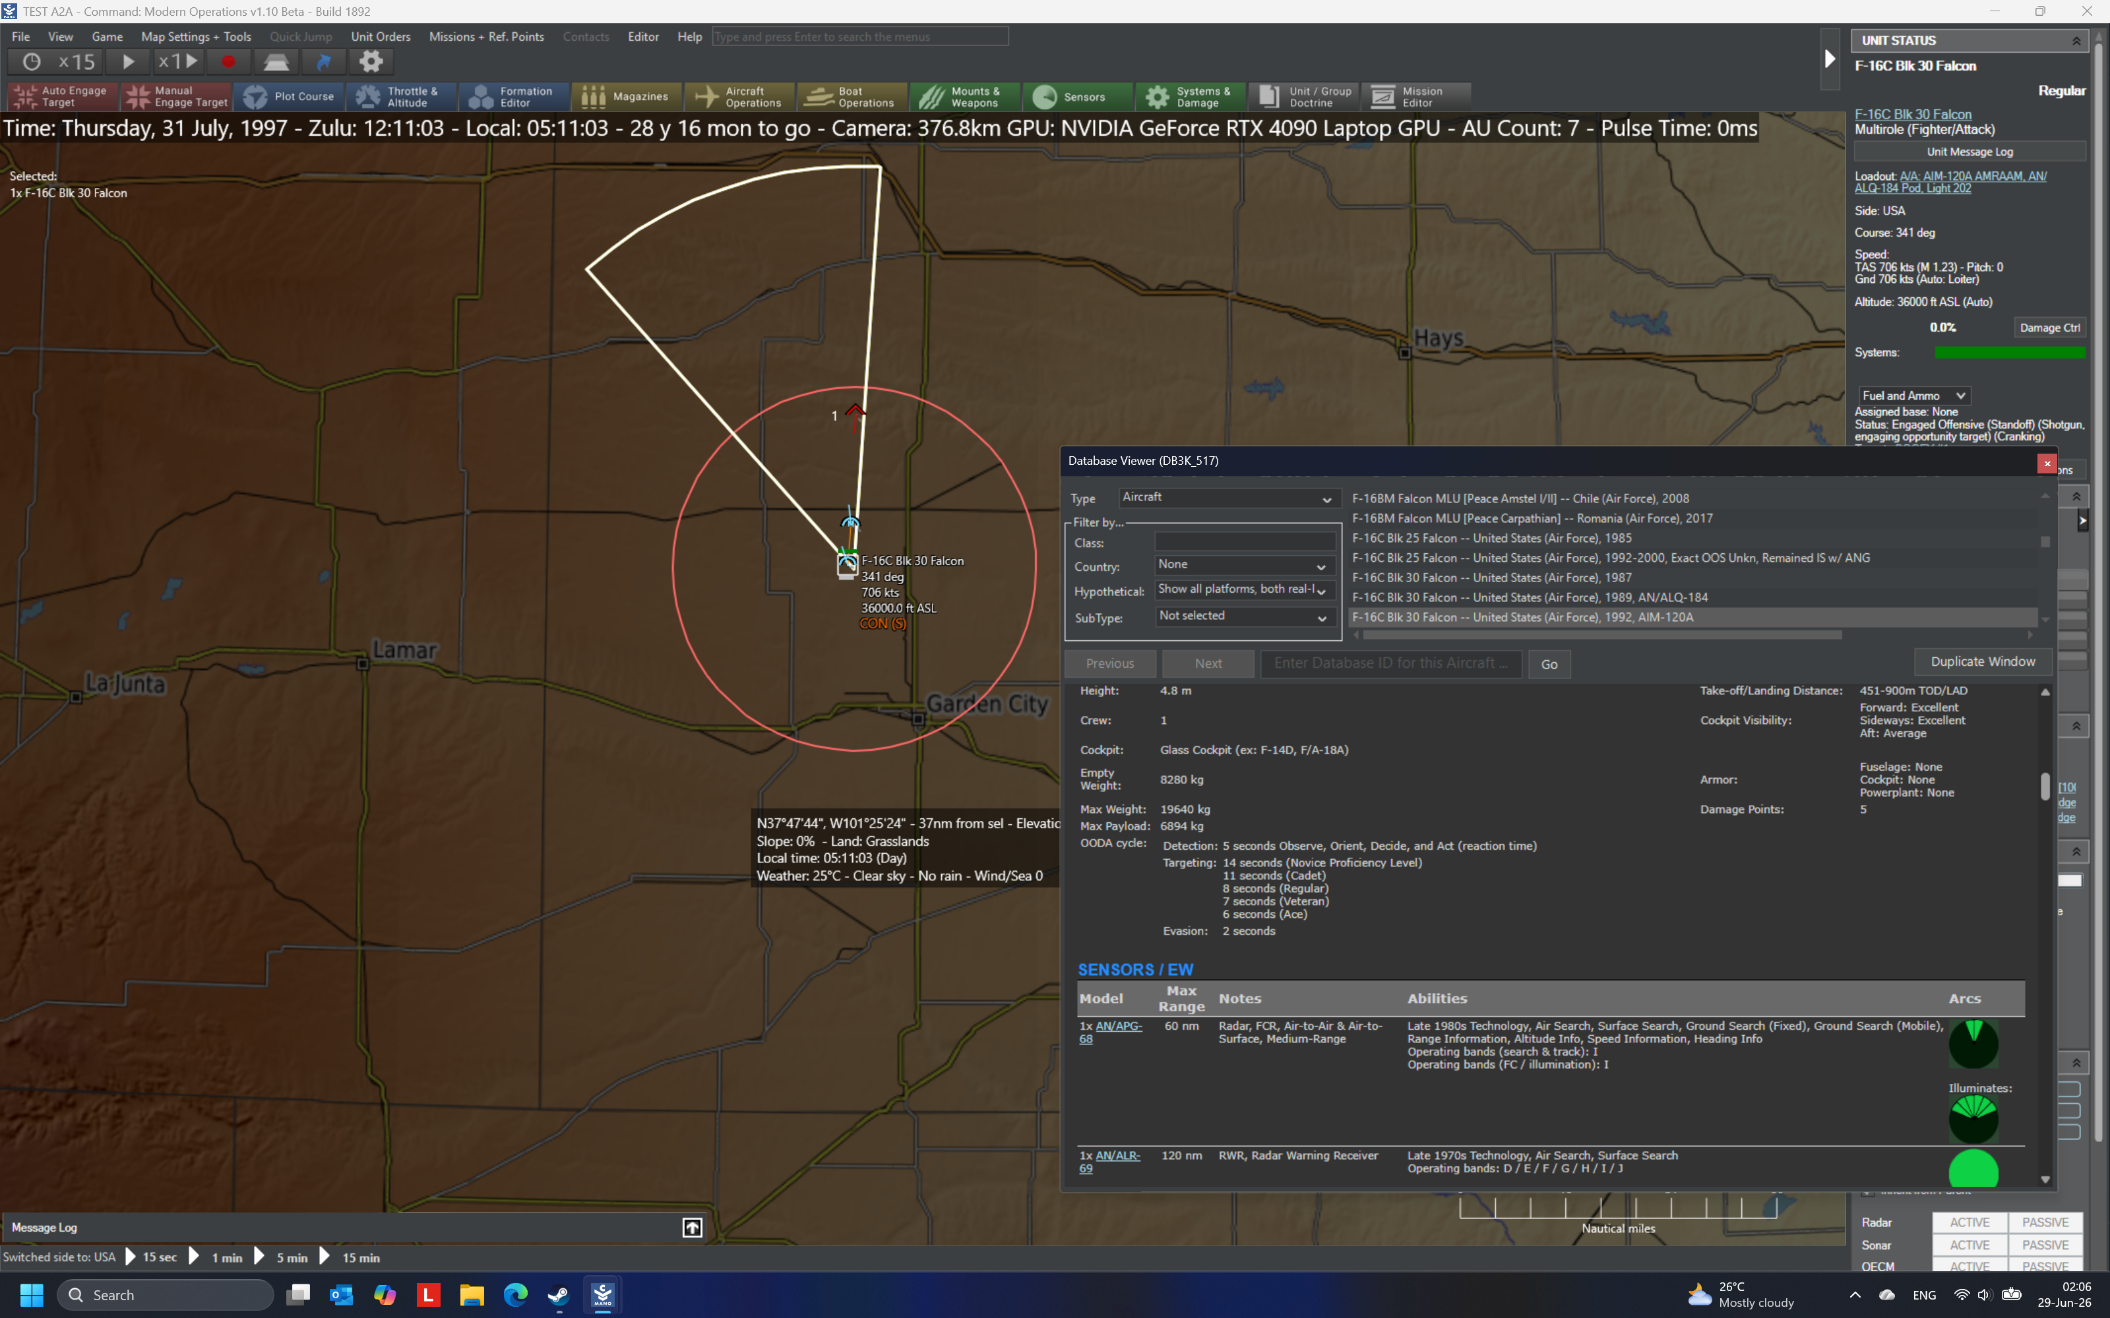The height and width of the screenshot is (1318, 2110).
Task: Open the Unit Orders menu
Action: pos(381,37)
